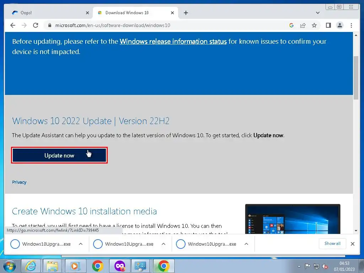
Task: Click Windows 10 2022 Update heading
Action: [91, 121]
